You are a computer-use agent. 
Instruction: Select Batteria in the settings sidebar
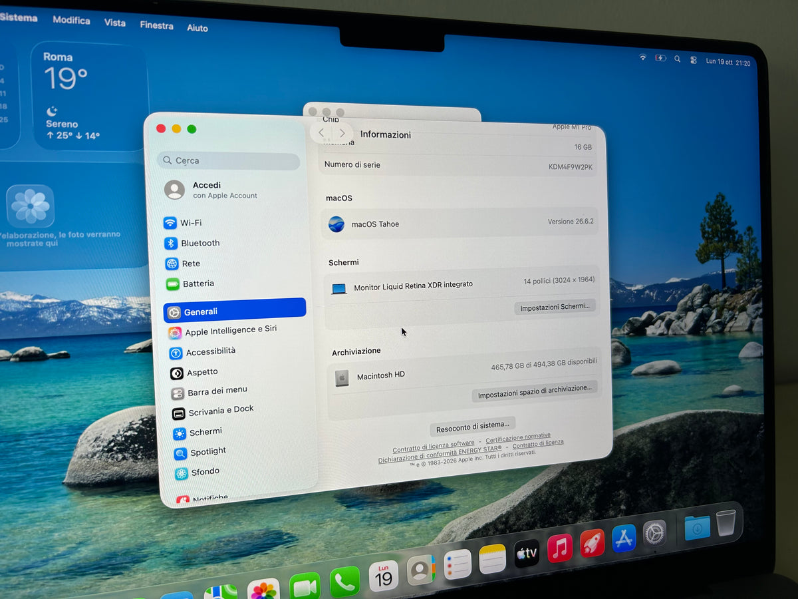[x=190, y=284]
